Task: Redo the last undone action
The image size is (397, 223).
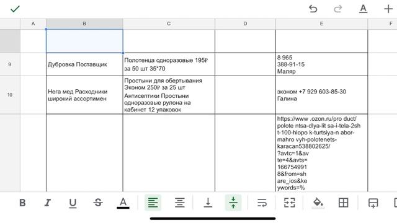Action: (x=337, y=9)
